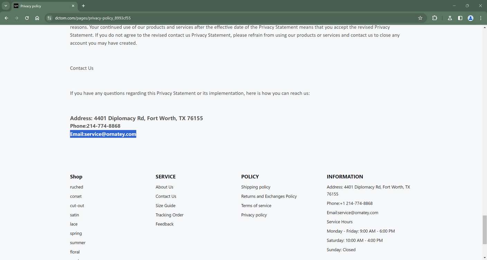
Task: Open the cut-out shop link
Action: coord(77,206)
